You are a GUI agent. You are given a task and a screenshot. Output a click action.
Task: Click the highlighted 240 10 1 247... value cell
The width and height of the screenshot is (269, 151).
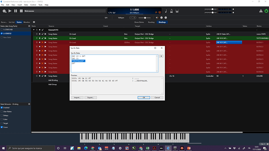click(229, 42)
